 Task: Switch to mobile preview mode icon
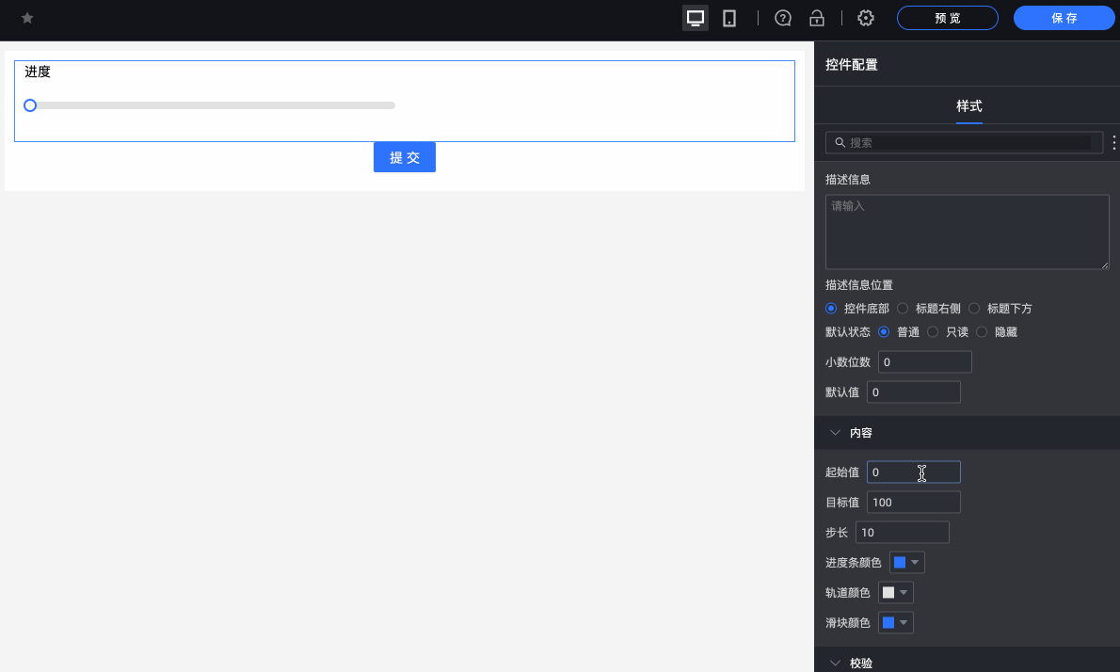[728, 17]
